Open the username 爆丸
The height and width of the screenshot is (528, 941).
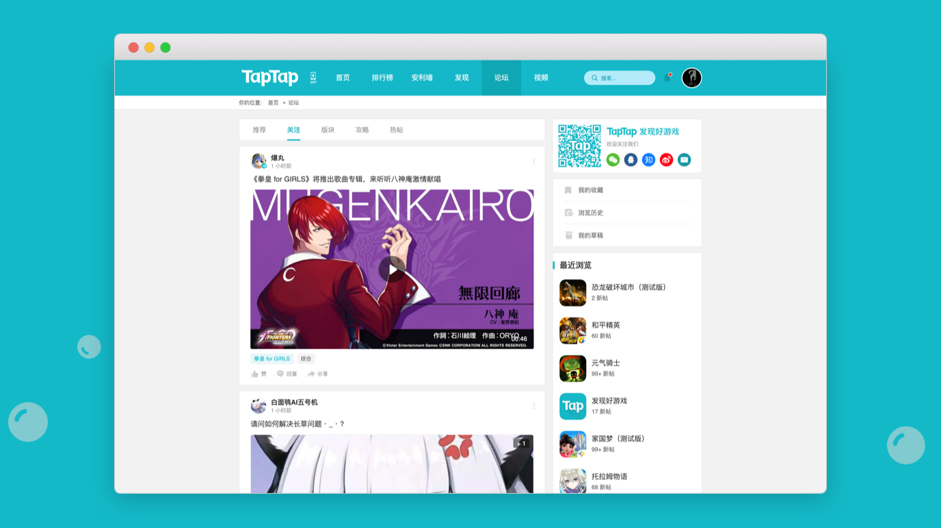point(278,158)
